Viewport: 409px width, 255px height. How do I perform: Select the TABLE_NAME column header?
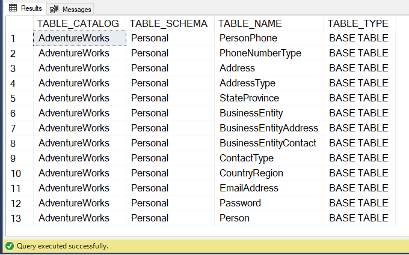click(x=269, y=23)
